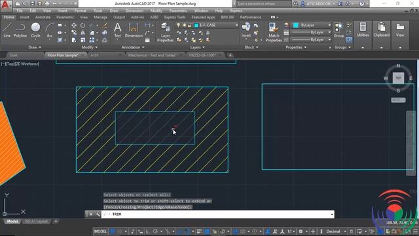419x236 pixels.
Task: Switch to the A-03 drawing tab
Action: click(x=94, y=55)
